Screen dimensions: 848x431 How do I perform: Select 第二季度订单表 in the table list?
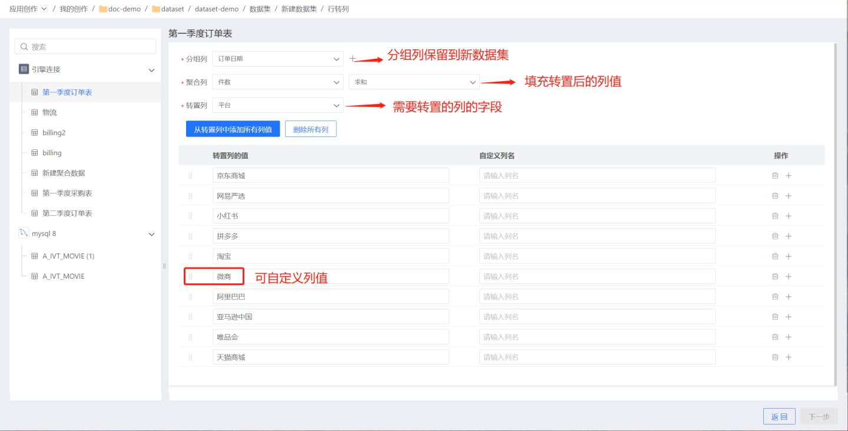tap(67, 213)
